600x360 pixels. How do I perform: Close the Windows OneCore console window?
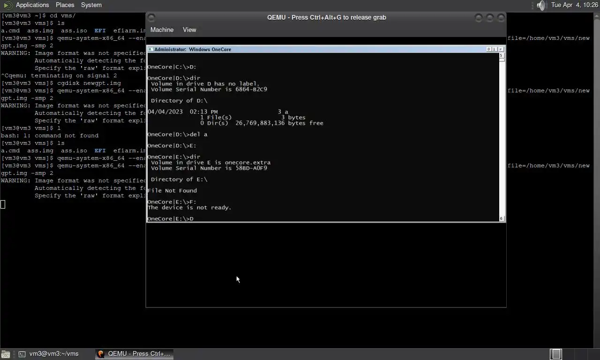tap(501, 49)
